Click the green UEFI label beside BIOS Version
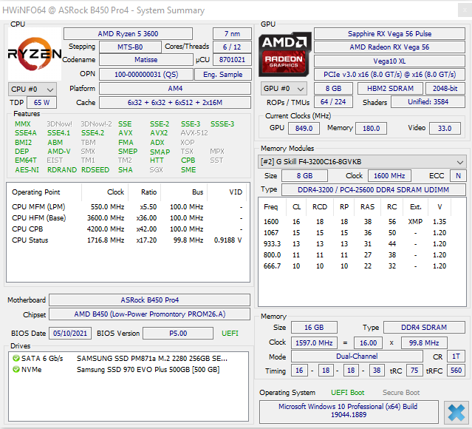The height and width of the screenshot is (429, 472). pos(230,334)
